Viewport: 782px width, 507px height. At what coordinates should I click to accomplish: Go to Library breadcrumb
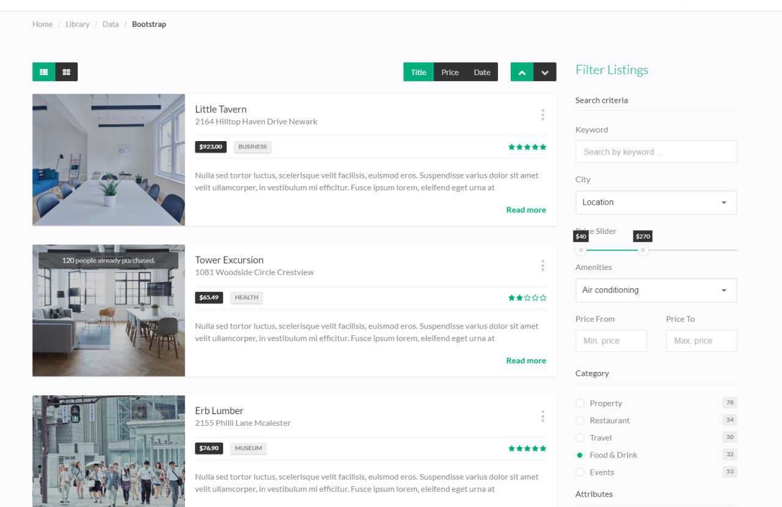[x=78, y=24]
